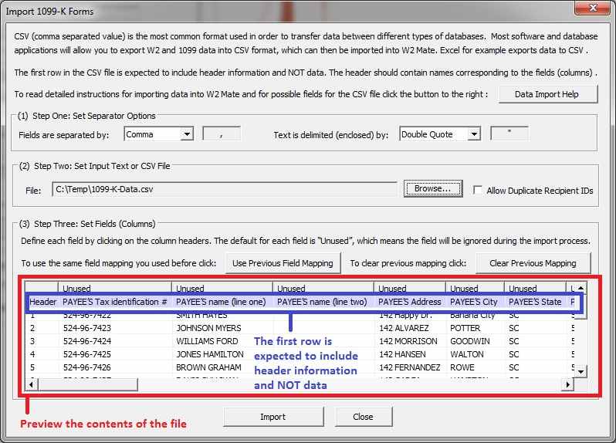616x443 pixels.
Task: Select address cell 142 HANSEN
Action: (409, 354)
